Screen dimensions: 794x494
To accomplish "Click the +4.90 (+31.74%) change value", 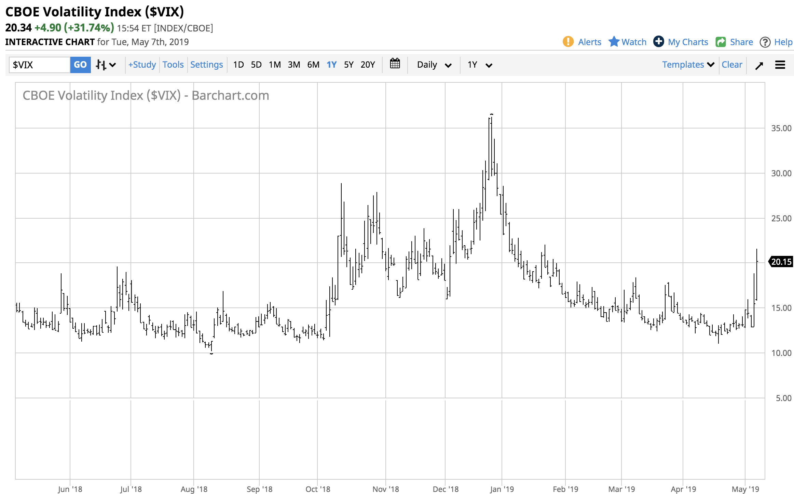I will click(x=74, y=28).
